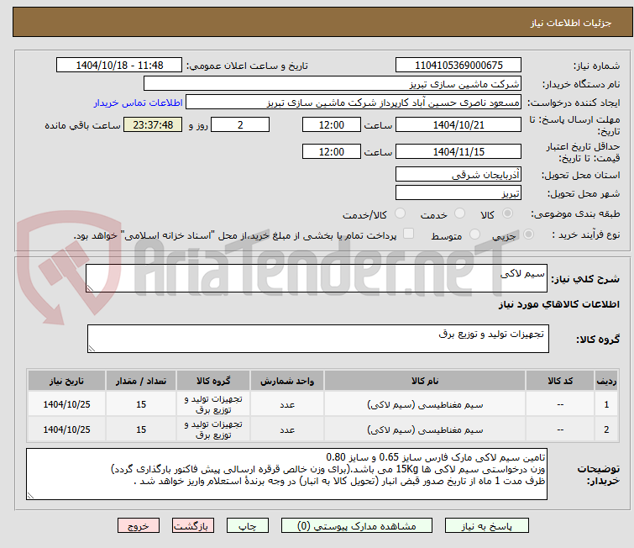The width and height of the screenshot is (634, 548).
Task: Select the کالا/خدمت radio button
Action: coord(400,213)
